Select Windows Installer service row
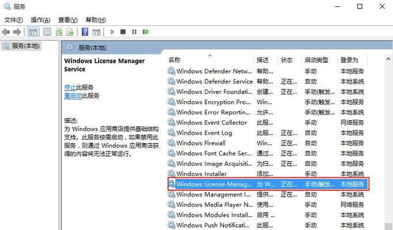This screenshot has height=230, width=393. pos(267,174)
